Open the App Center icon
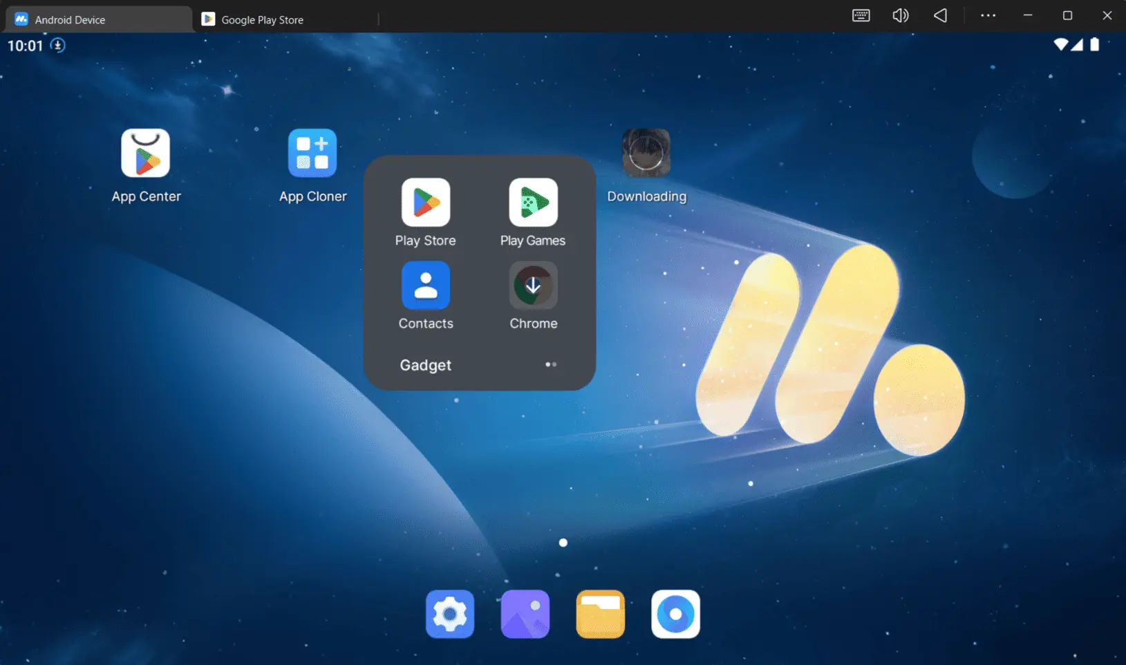This screenshot has height=665, width=1126. (145, 153)
